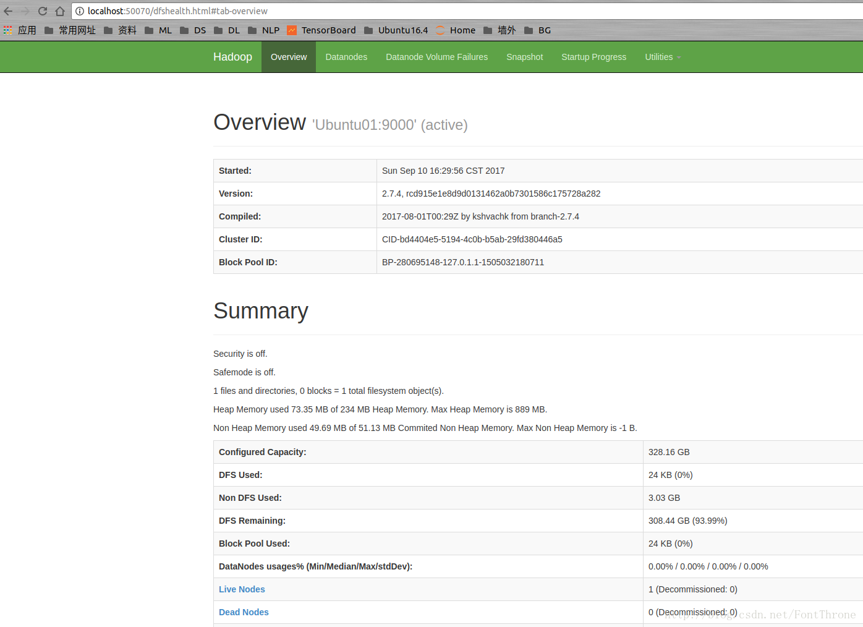The image size is (863, 627).
Task: Open the Home bookmark
Action: pyautogui.click(x=456, y=30)
